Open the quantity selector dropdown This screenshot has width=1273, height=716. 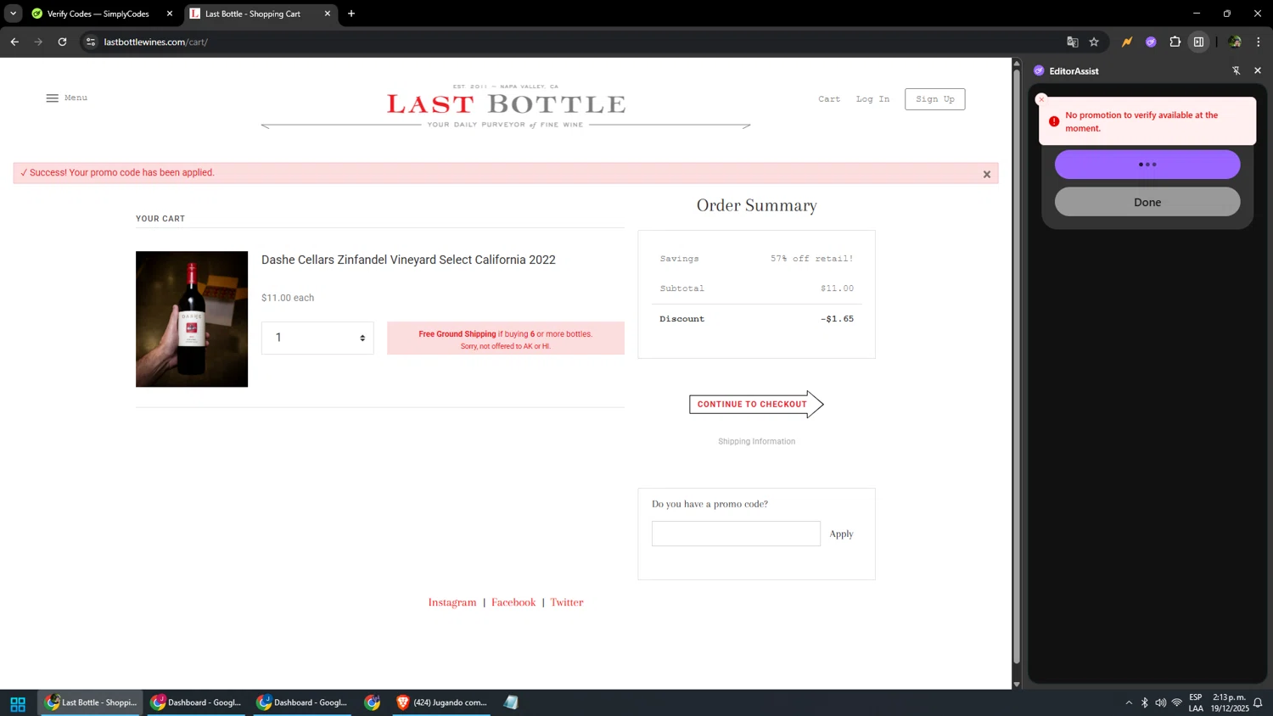pyautogui.click(x=317, y=338)
